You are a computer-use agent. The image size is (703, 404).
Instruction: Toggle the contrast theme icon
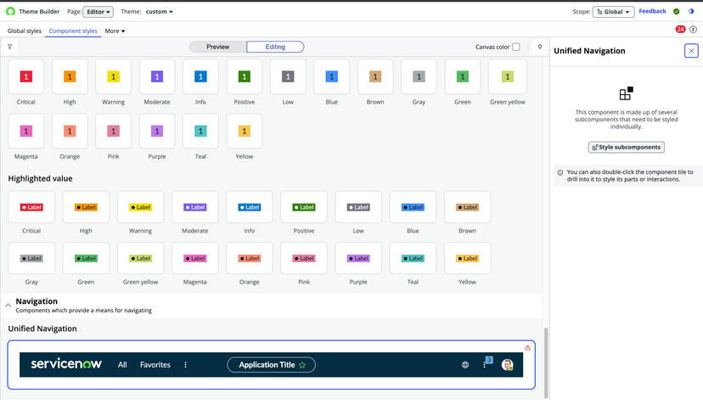click(x=691, y=12)
